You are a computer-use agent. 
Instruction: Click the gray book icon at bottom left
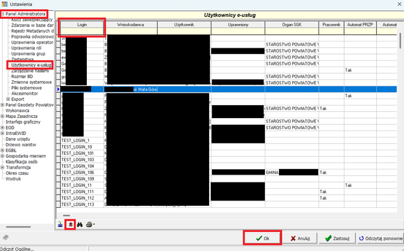tap(5, 238)
